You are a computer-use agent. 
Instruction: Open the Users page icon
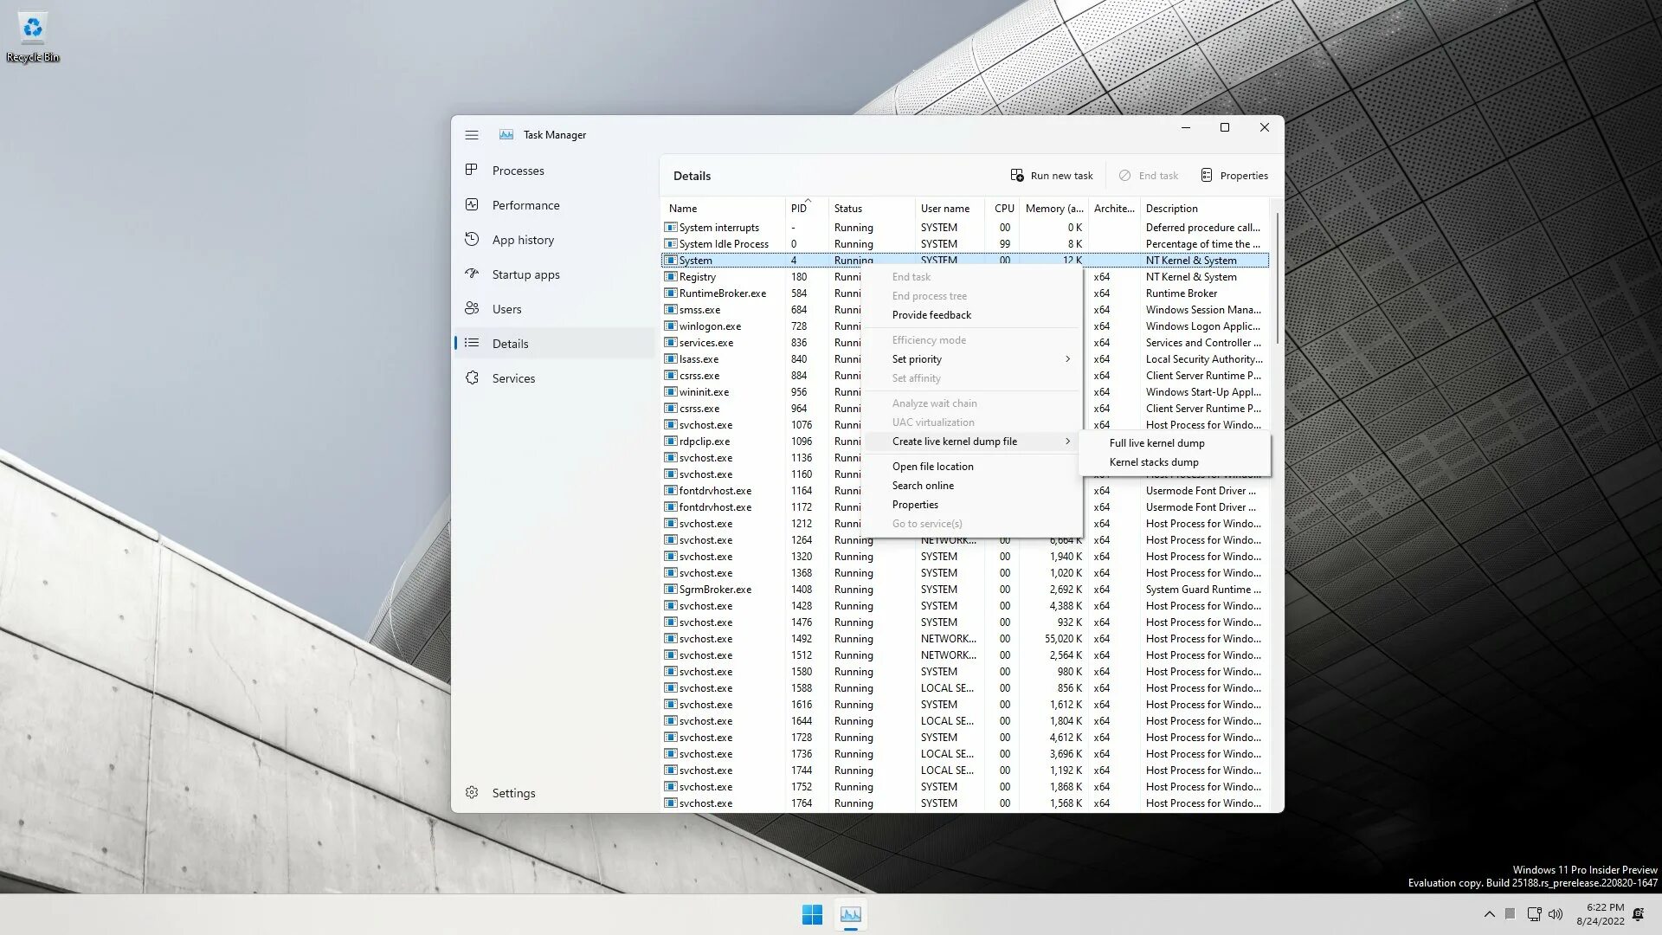[x=472, y=309]
